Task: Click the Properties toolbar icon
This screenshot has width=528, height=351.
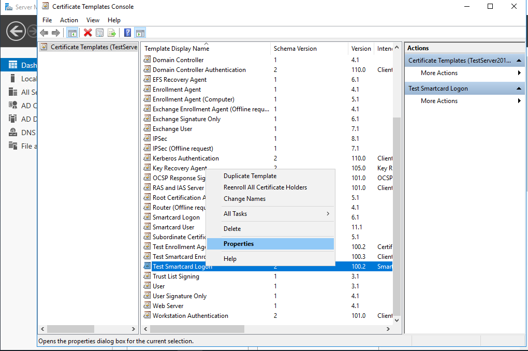Action: (x=99, y=33)
